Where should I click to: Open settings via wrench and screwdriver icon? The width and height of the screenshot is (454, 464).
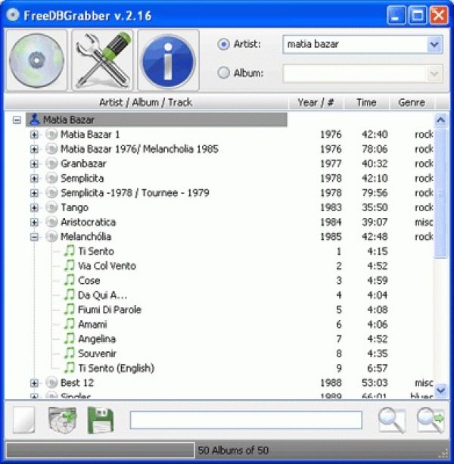pos(103,61)
